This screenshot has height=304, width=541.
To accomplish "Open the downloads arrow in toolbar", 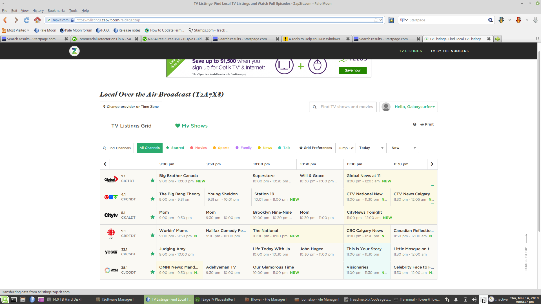I will pos(535,20).
